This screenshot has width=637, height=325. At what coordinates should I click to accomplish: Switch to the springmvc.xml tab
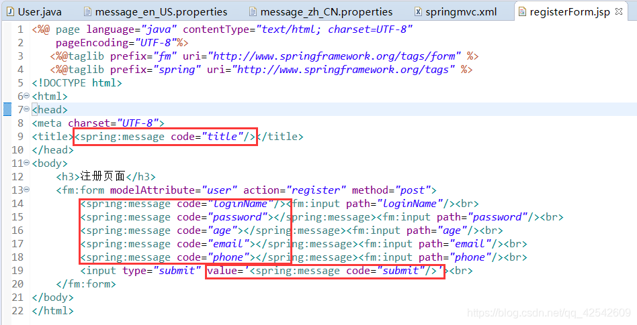point(456,12)
